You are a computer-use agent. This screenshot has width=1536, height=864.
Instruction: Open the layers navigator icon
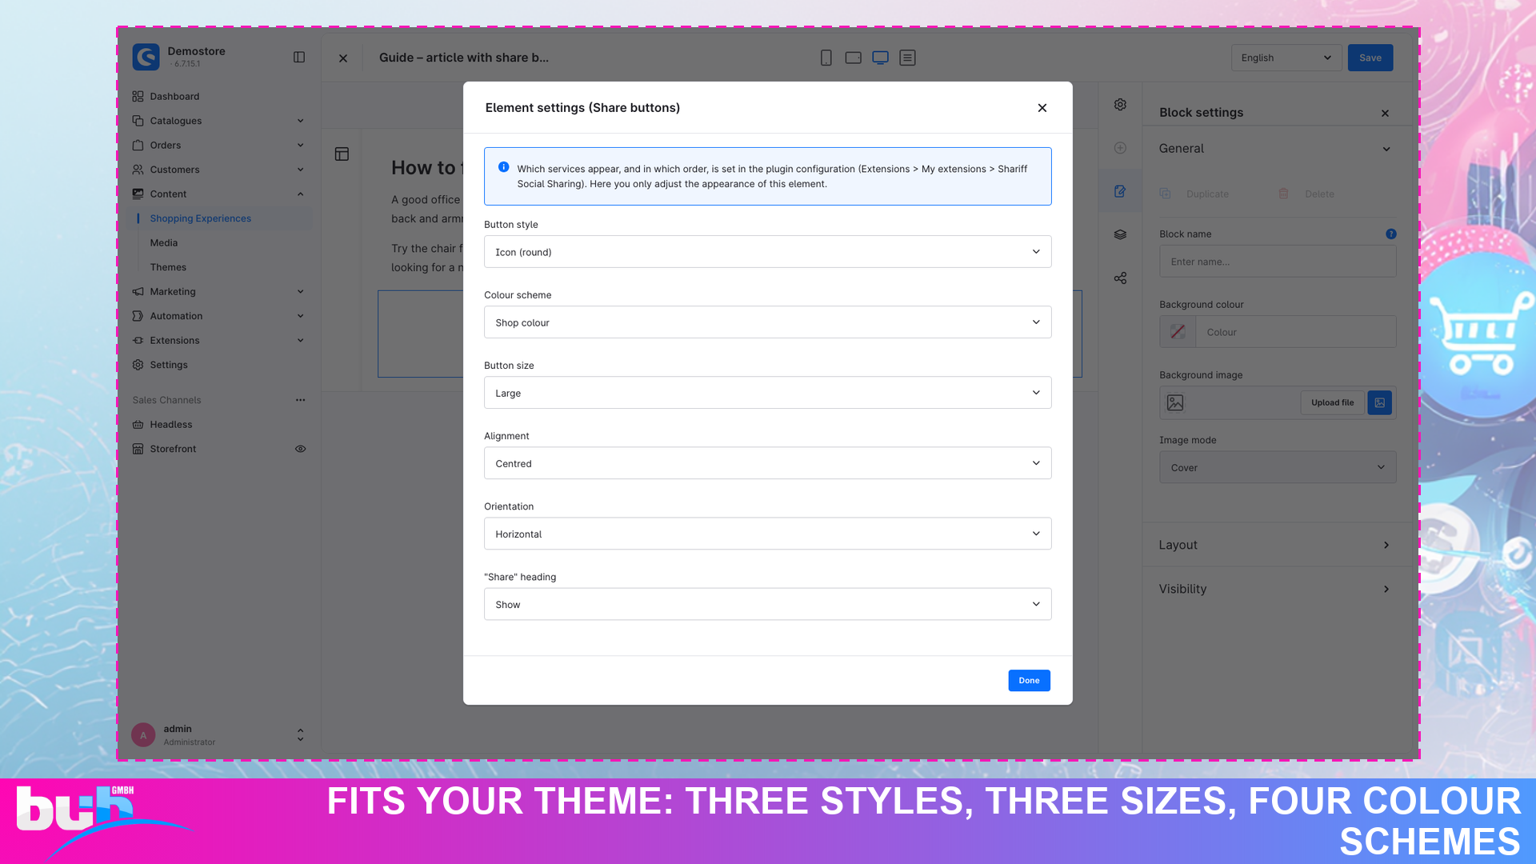tap(1120, 234)
